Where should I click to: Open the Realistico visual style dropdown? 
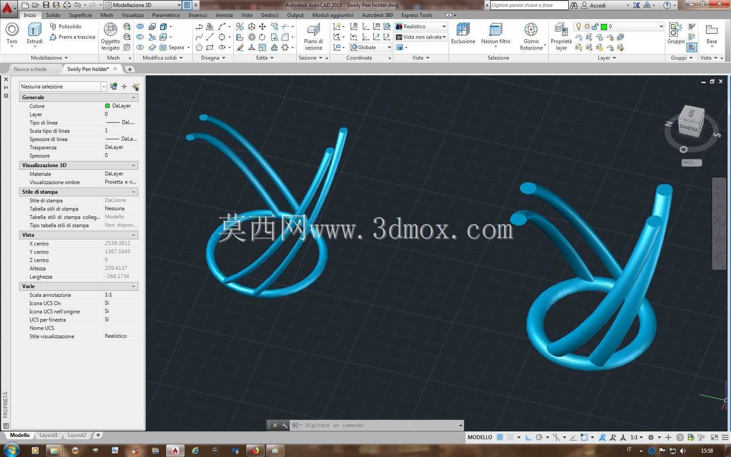pos(421,27)
